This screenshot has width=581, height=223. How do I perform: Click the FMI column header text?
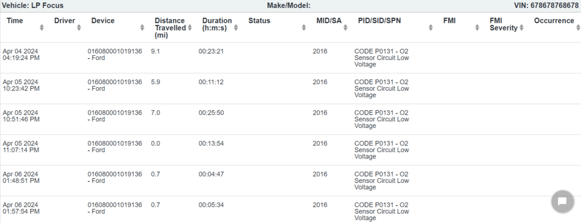point(449,21)
